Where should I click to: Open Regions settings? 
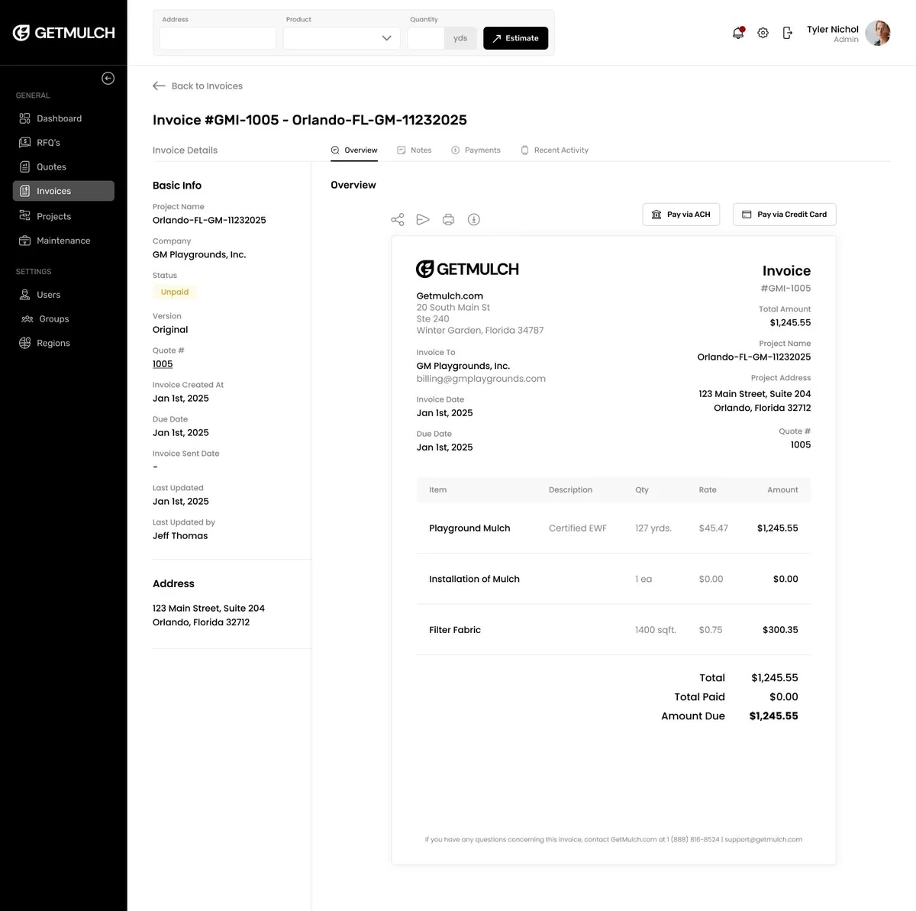pos(63,344)
